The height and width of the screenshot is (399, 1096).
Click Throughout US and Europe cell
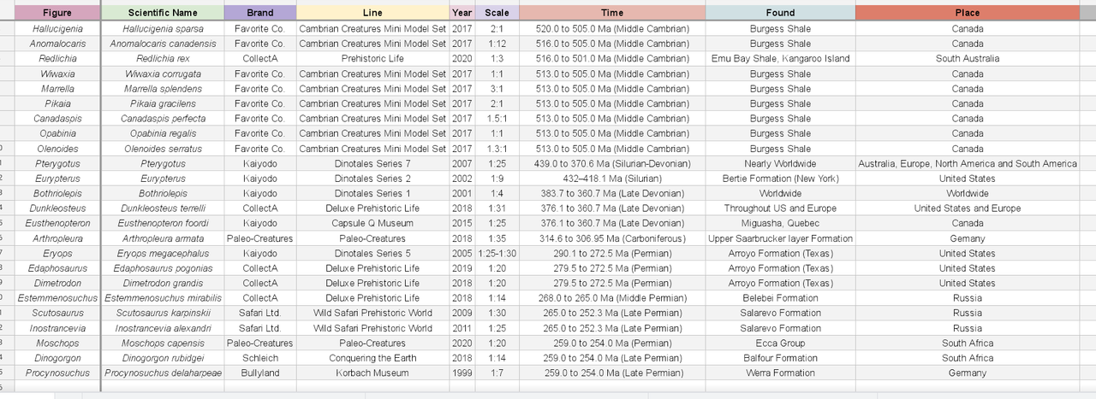coord(780,208)
